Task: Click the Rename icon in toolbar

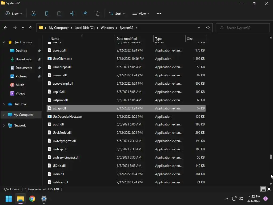Action: (72, 13)
